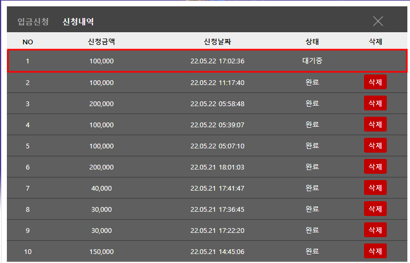The image size is (410, 263).
Task: Click the date 22.05.22 05:39:07
Action: pyautogui.click(x=217, y=125)
